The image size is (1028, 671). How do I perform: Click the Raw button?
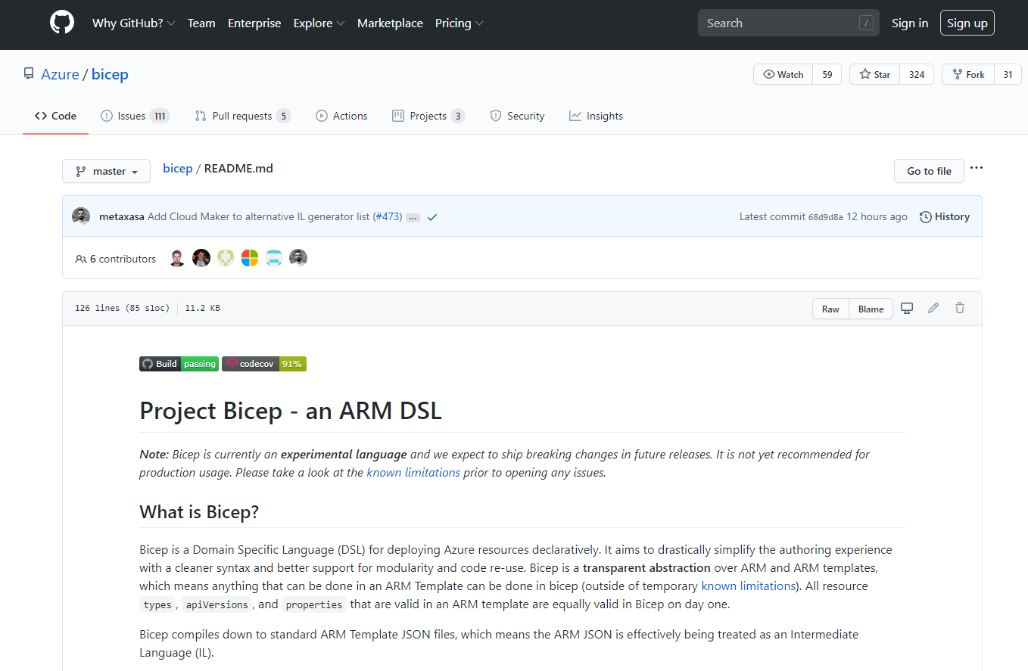tap(830, 309)
